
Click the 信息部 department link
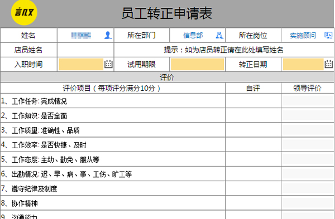click(x=193, y=36)
